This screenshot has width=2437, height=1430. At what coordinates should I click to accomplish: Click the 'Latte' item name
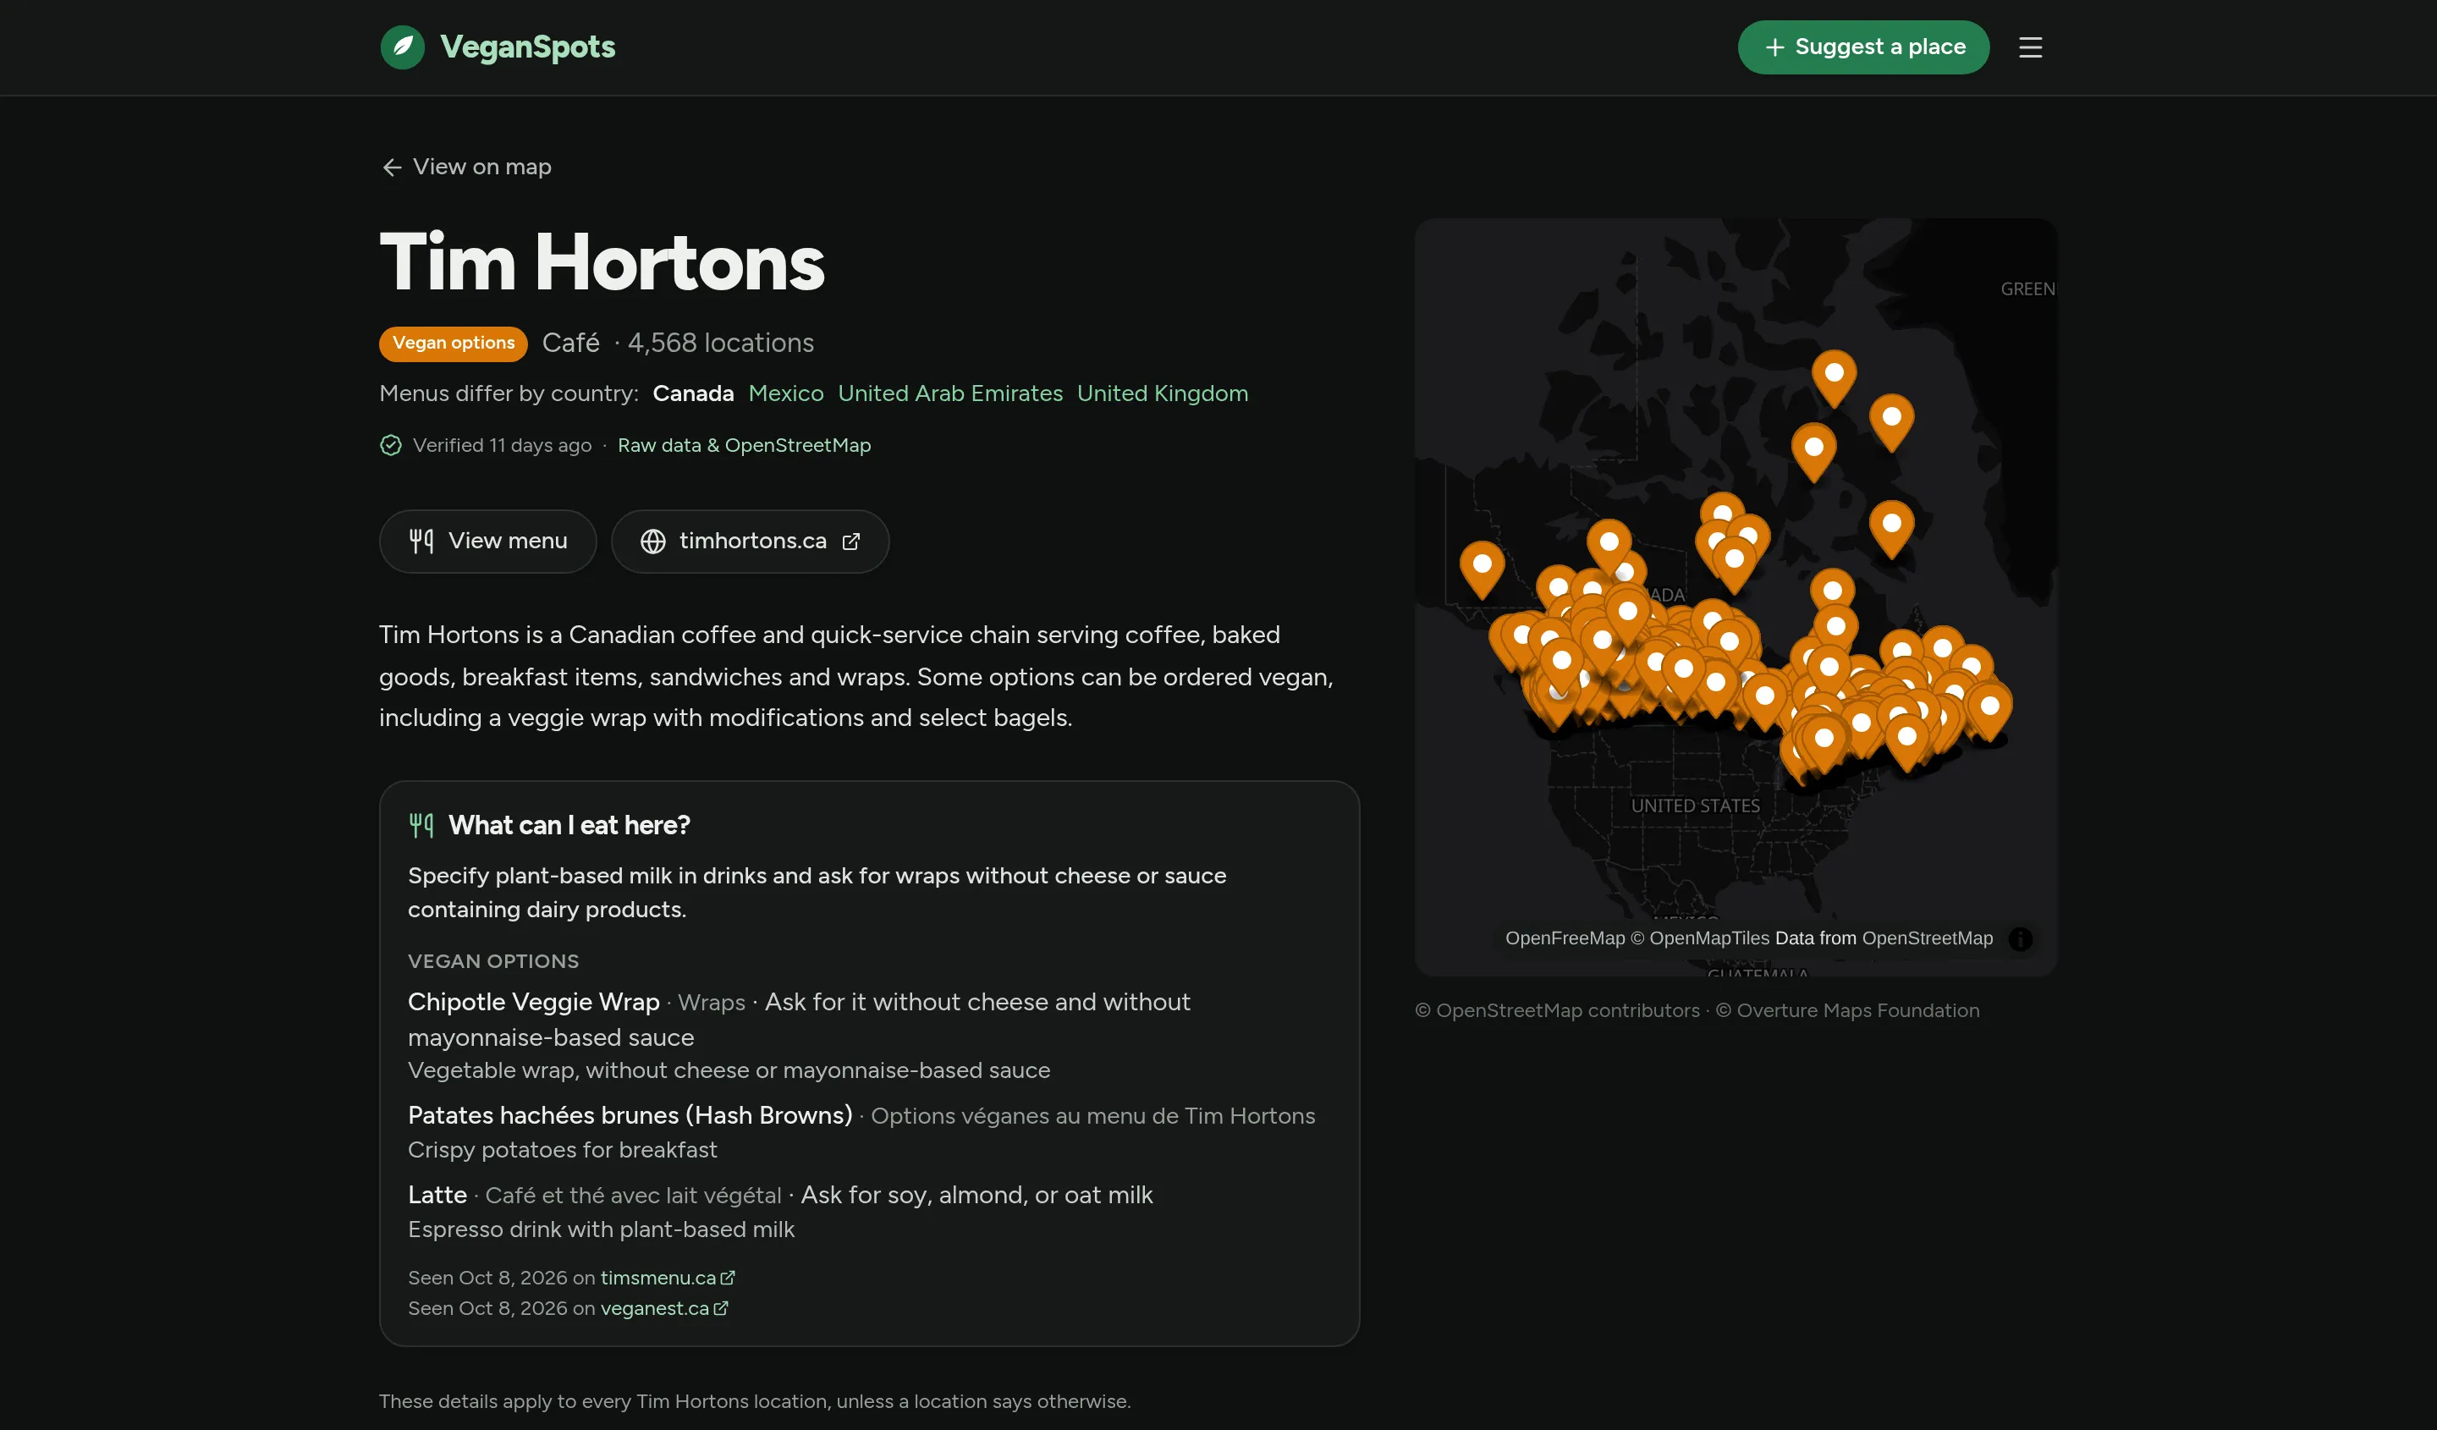click(x=437, y=1195)
